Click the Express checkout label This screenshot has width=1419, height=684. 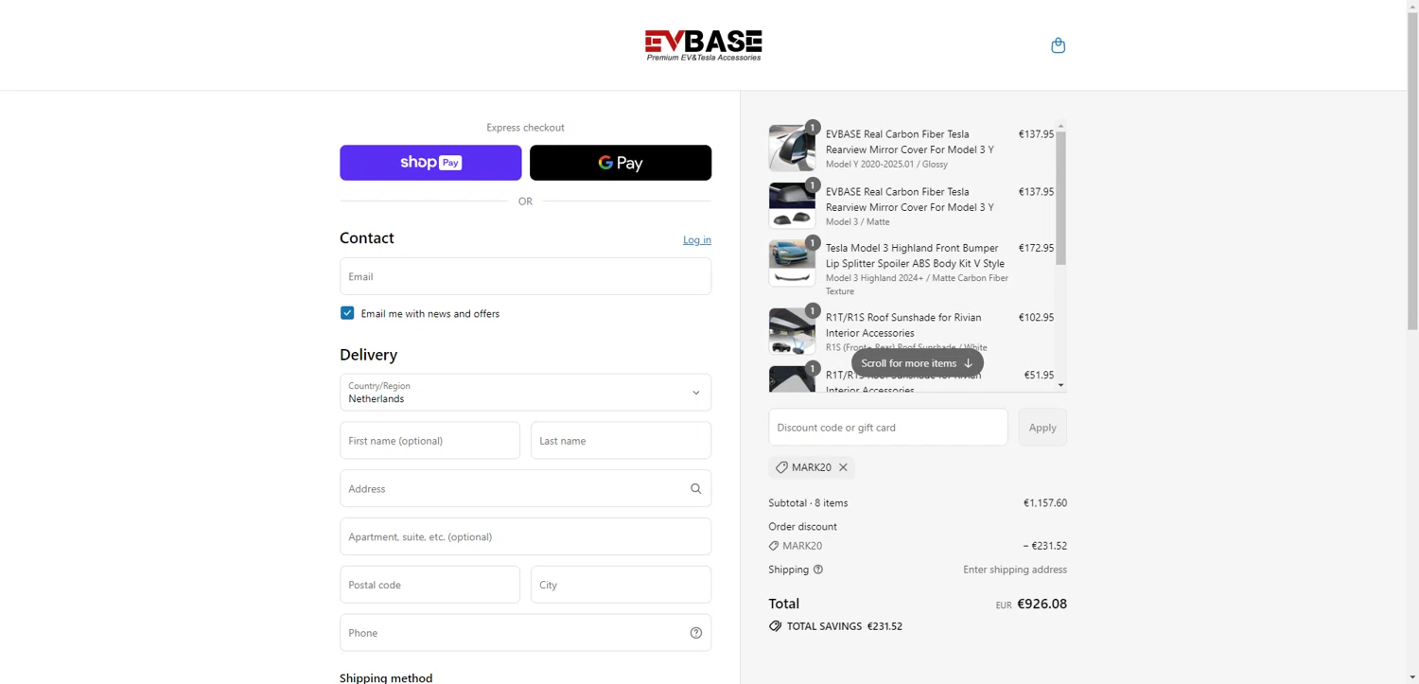525,128
